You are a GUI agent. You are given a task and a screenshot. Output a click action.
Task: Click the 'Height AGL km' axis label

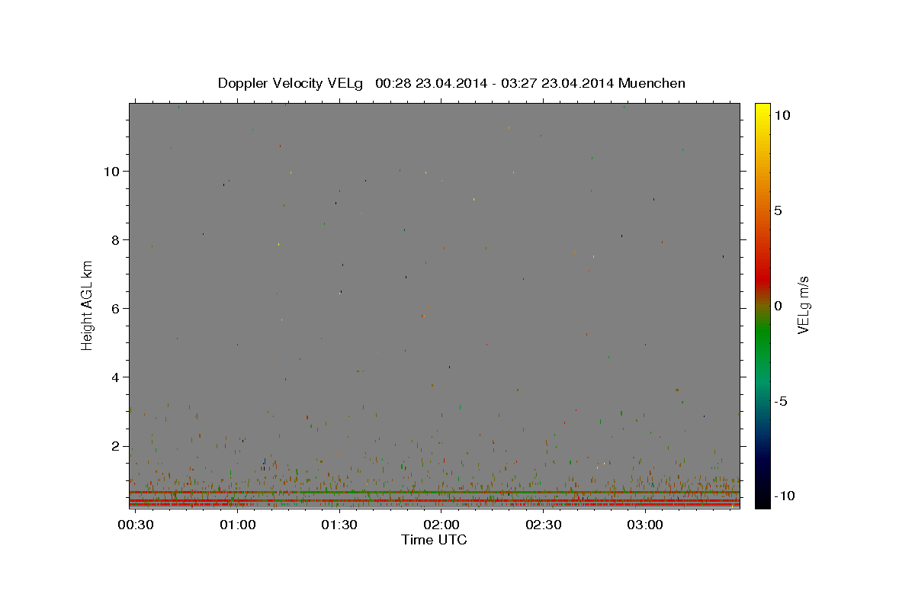coord(87,305)
